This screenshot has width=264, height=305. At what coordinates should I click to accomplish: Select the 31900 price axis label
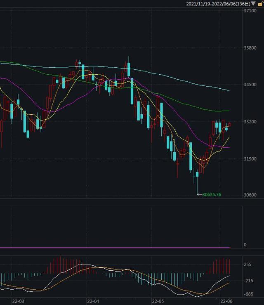click(x=250, y=159)
